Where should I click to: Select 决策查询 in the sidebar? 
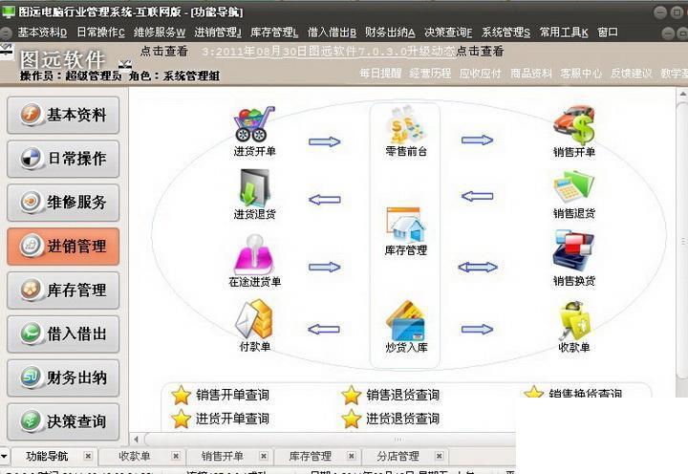coord(63,421)
